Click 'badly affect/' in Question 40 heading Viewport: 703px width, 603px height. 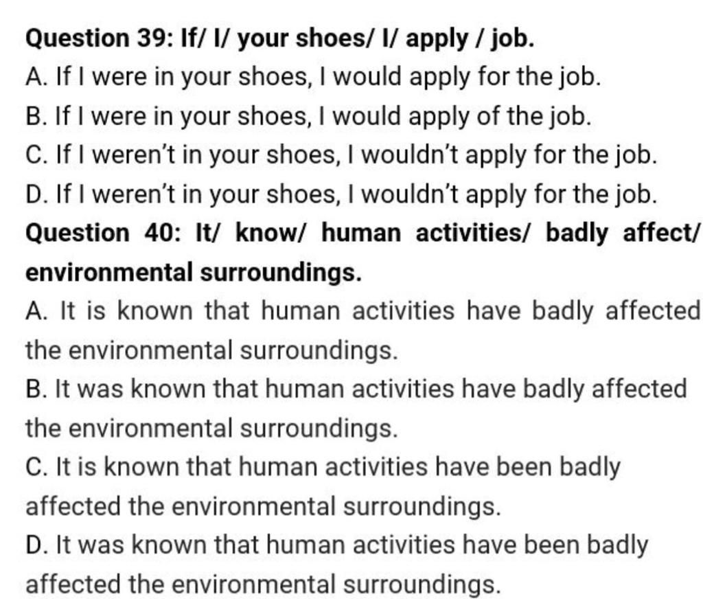click(622, 234)
